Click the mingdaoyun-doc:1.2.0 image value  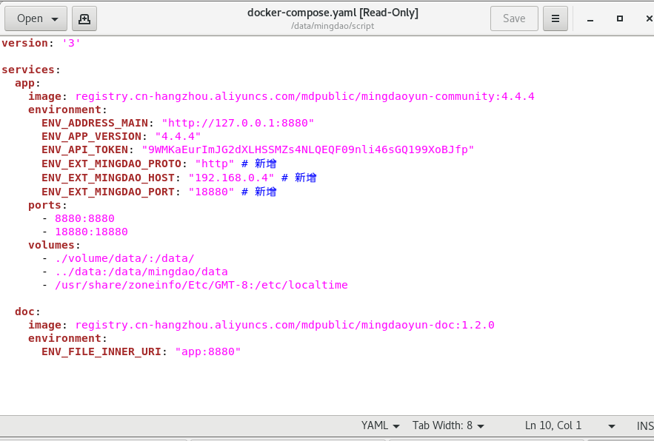pyautogui.click(x=285, y=325)
